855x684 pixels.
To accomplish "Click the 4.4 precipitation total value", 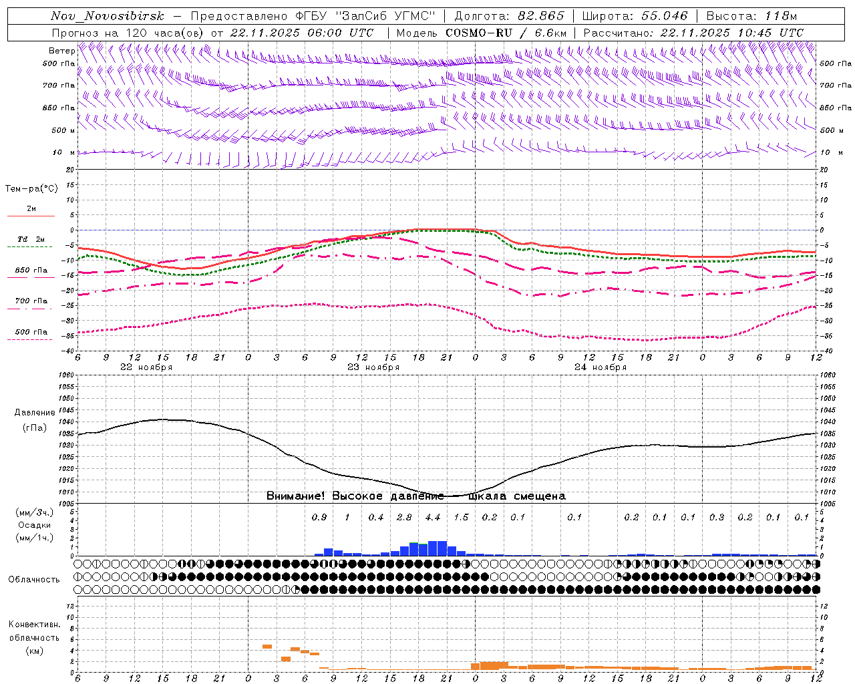I will pos(432,517).
